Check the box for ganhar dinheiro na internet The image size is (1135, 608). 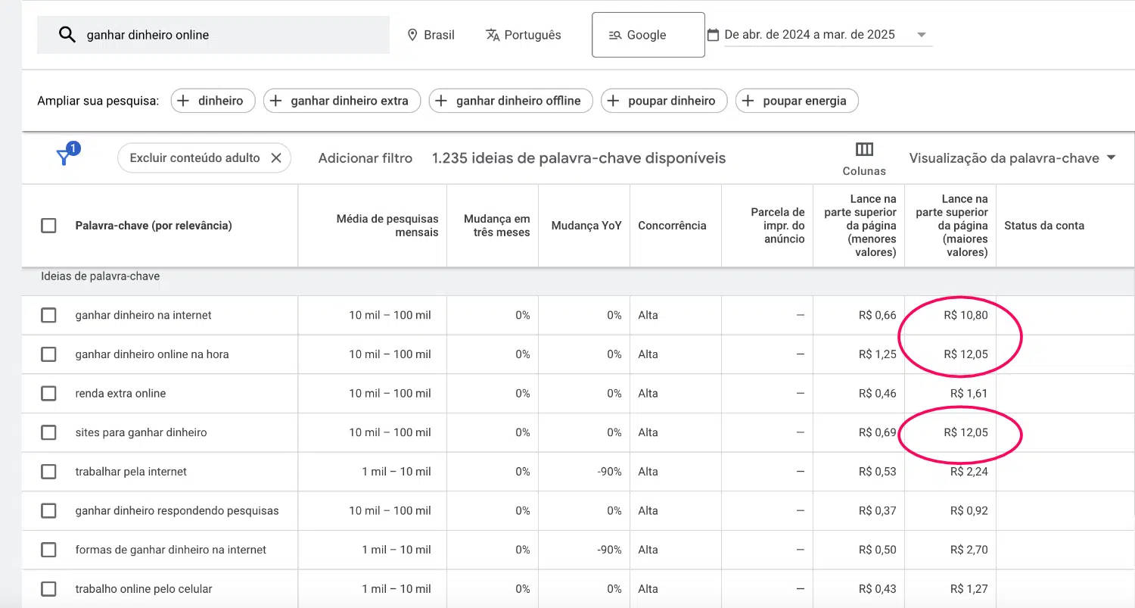point(48,315)
